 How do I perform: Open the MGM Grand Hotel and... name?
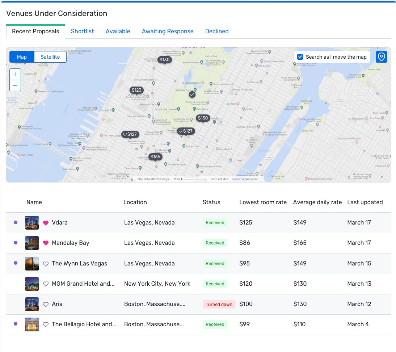(83, 284)
